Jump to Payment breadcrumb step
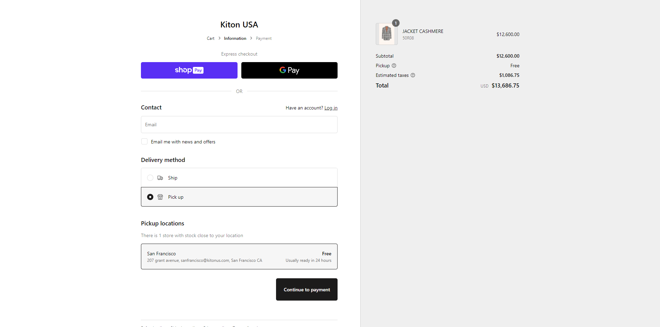 (264, 38)
